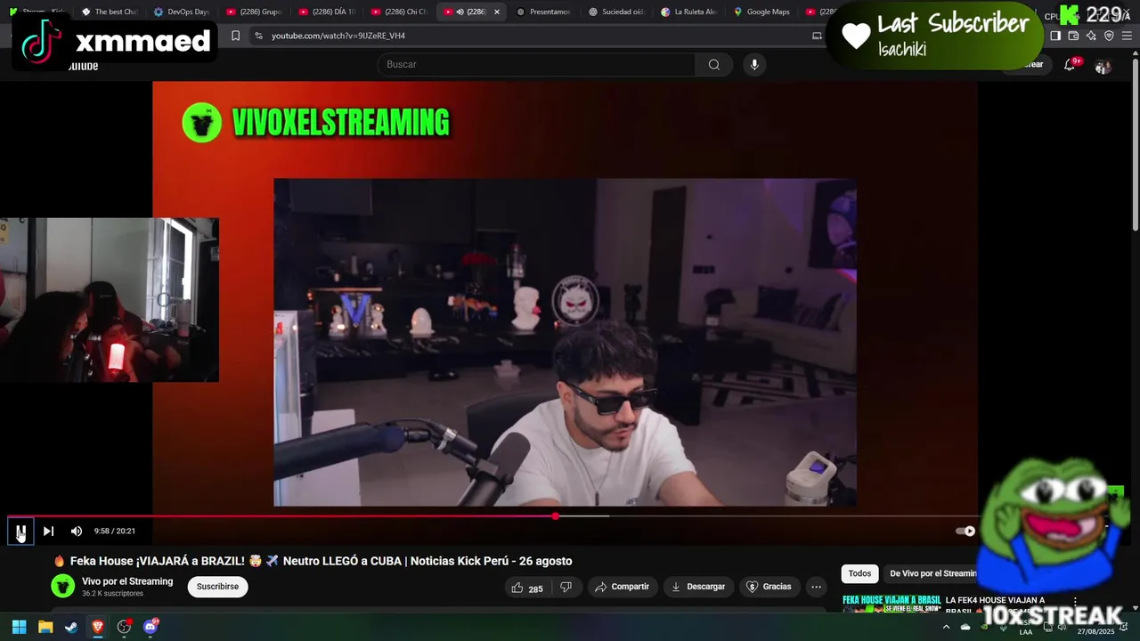The image size is (1140, 641).
Task: Open YouTube notifications bell
Action: (x=1070, y=65)
